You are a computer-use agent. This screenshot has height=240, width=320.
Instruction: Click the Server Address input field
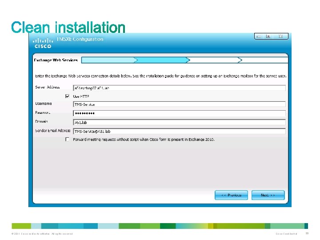coord(179,88)
